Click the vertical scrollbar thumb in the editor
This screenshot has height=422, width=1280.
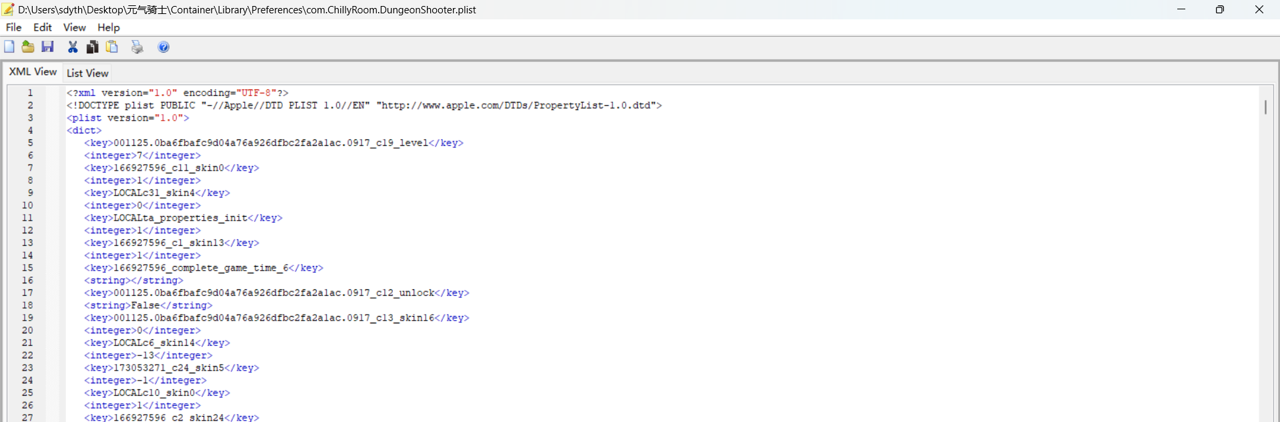pos(1265,107)
